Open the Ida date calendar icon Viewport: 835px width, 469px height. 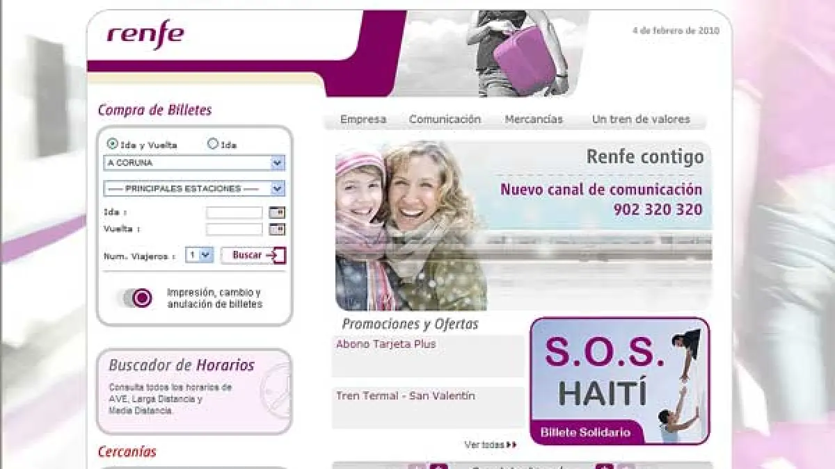pyautogui.click(x=277, y=213)
